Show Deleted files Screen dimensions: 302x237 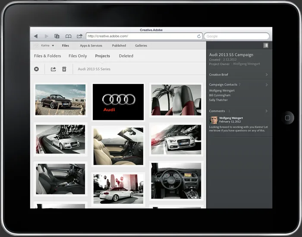pyautogui.click(x=126, y=56)
